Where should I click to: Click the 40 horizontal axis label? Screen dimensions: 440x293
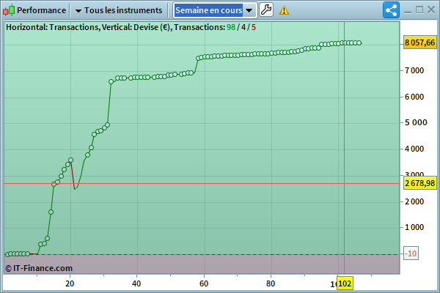136,283
